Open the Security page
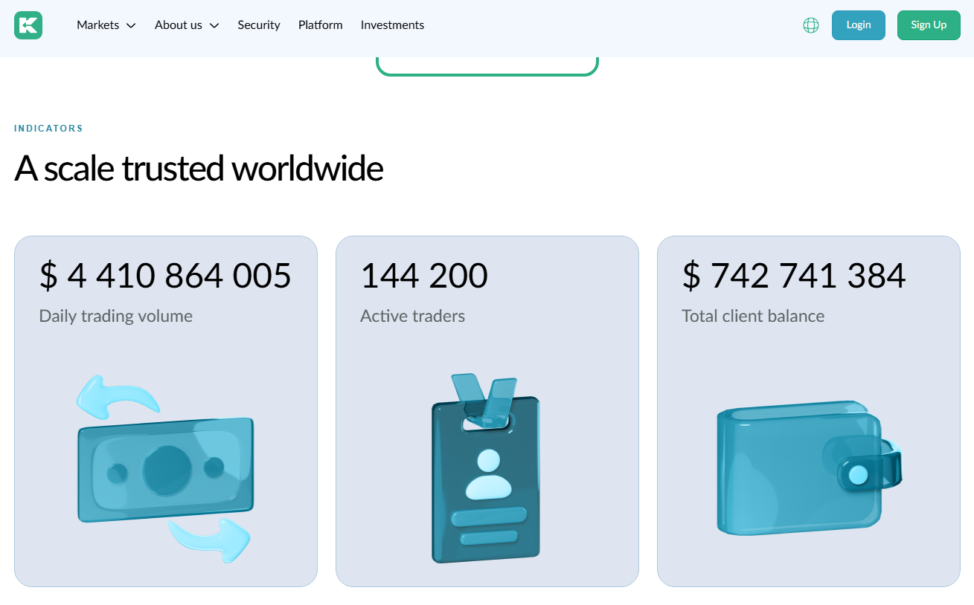Image resolution: width=974 pixels, height=605 pixels. tap(259, 25)
